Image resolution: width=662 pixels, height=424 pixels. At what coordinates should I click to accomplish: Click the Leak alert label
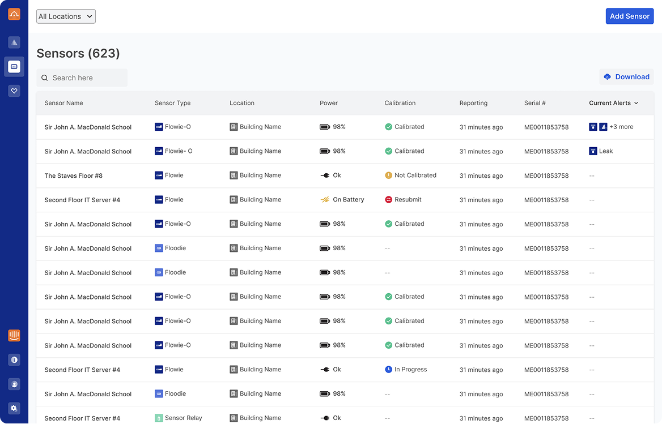(x=606, y=151)
